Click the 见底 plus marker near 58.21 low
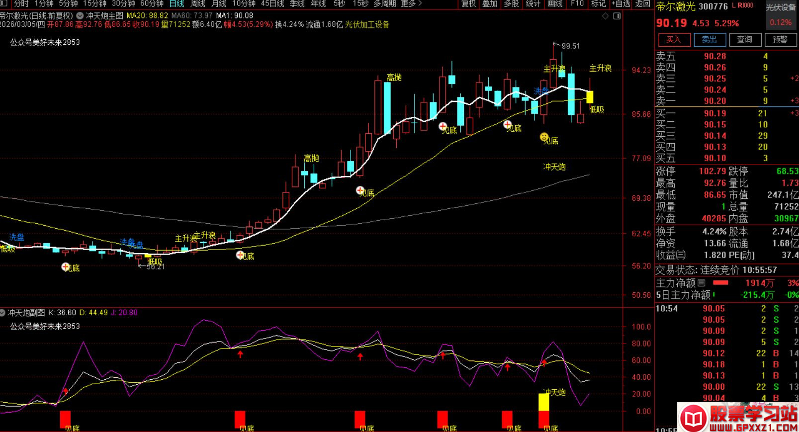This screenshot has width=799, height=432. [x=65, y=267]
